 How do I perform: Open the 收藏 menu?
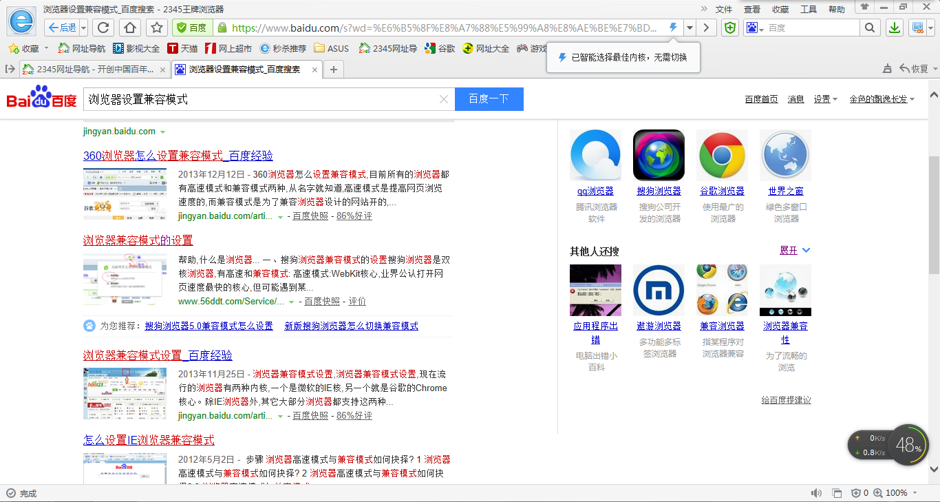point(780,9)
